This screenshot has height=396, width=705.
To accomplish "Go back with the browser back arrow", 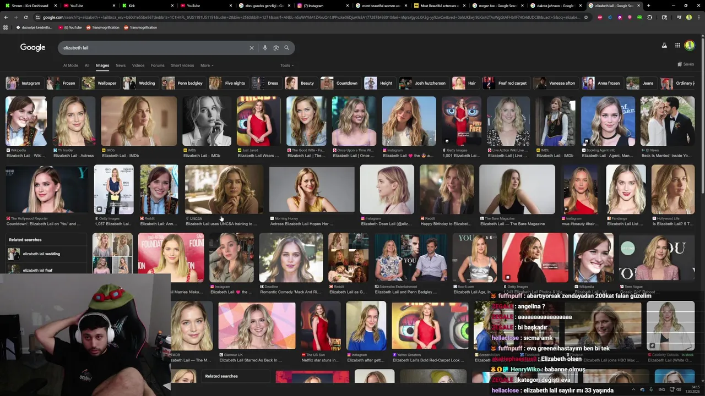I will point(6,17).
